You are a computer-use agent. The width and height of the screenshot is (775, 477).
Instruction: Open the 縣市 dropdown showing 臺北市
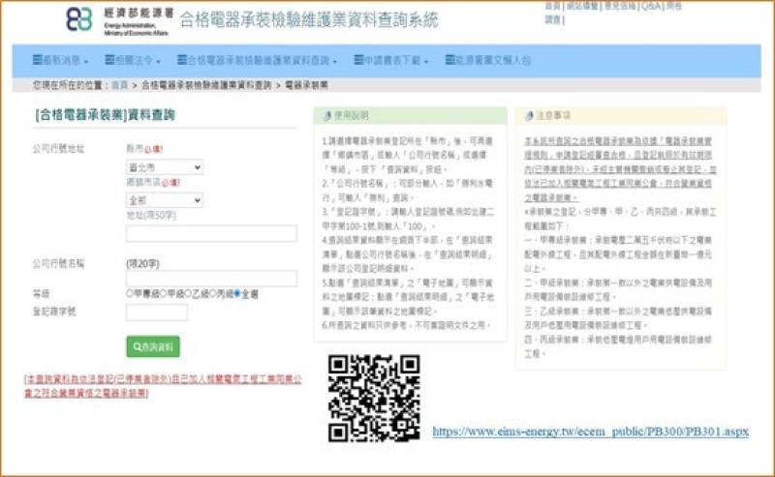click(165, 167)
